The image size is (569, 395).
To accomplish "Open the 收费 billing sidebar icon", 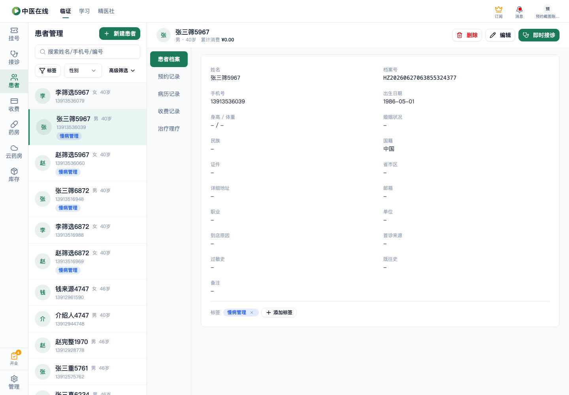I will [x=14, y=105].
